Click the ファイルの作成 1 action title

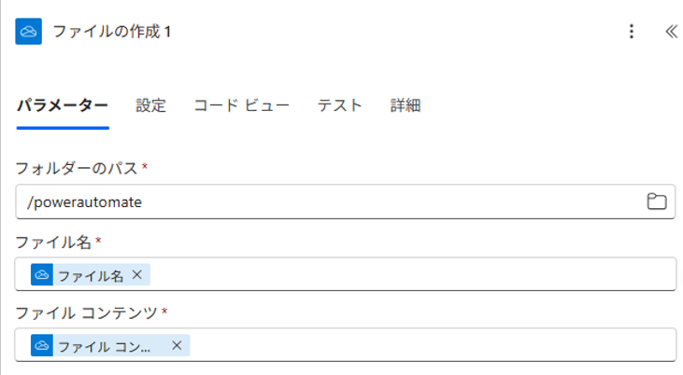pos(112,32)
